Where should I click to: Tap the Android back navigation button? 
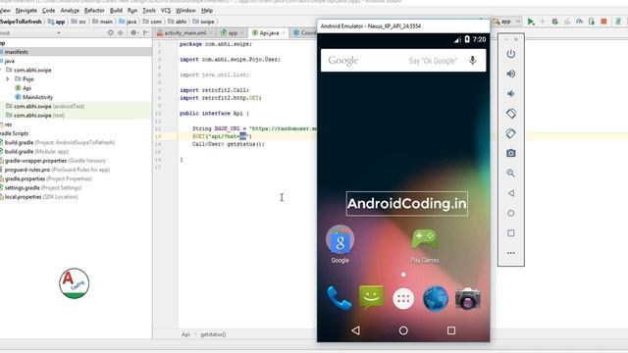pos(355,330)
